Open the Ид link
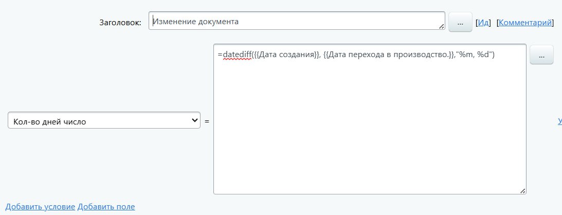562x215 pixels. [483, 23]
